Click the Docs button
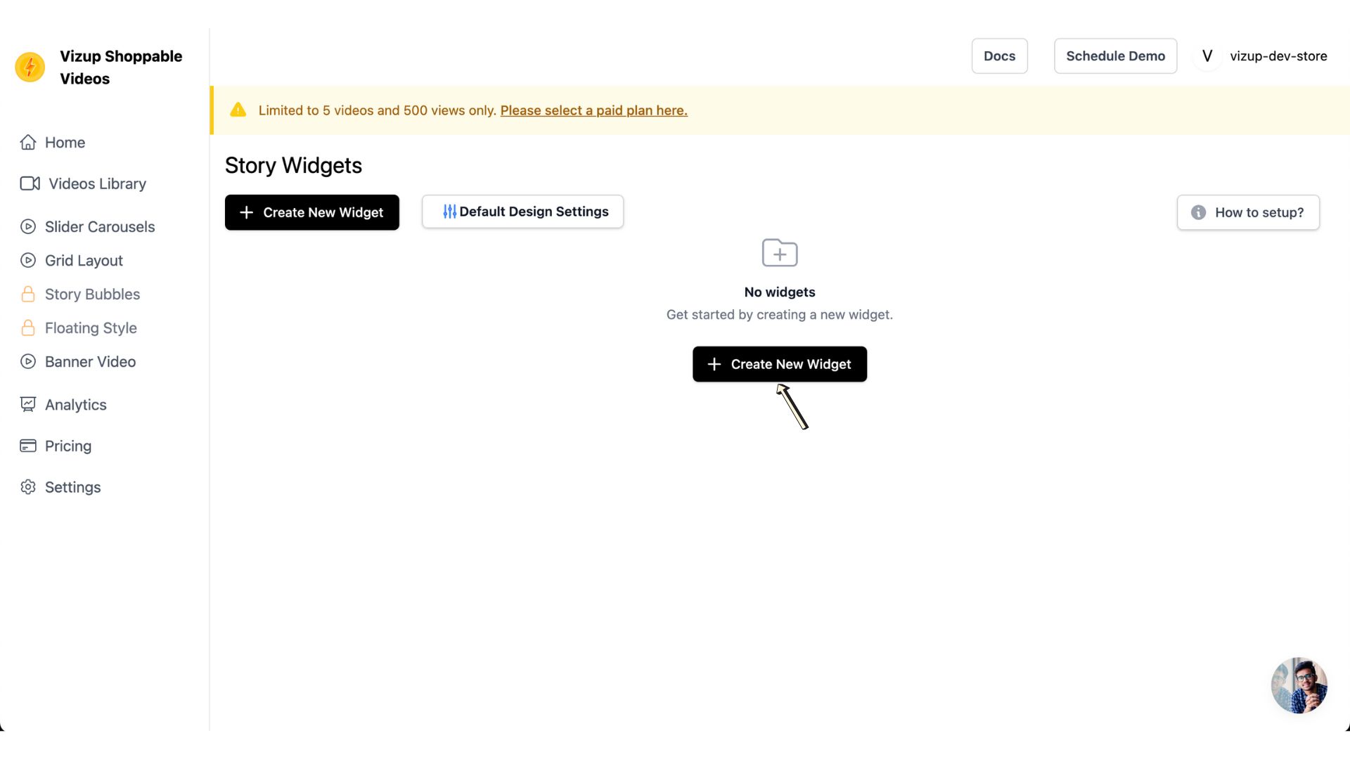 click(x=998, y=56)
